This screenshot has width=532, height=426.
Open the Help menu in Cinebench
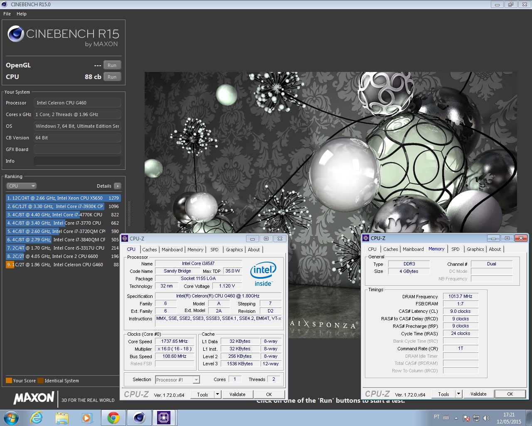point(22,14)
